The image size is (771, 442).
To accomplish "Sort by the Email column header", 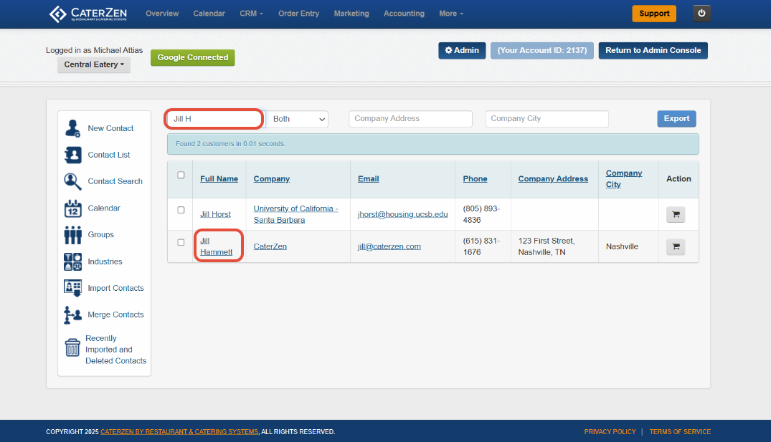I will (x=369, y=179).
